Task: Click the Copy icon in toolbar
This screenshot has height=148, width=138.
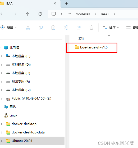Action: 41,28
